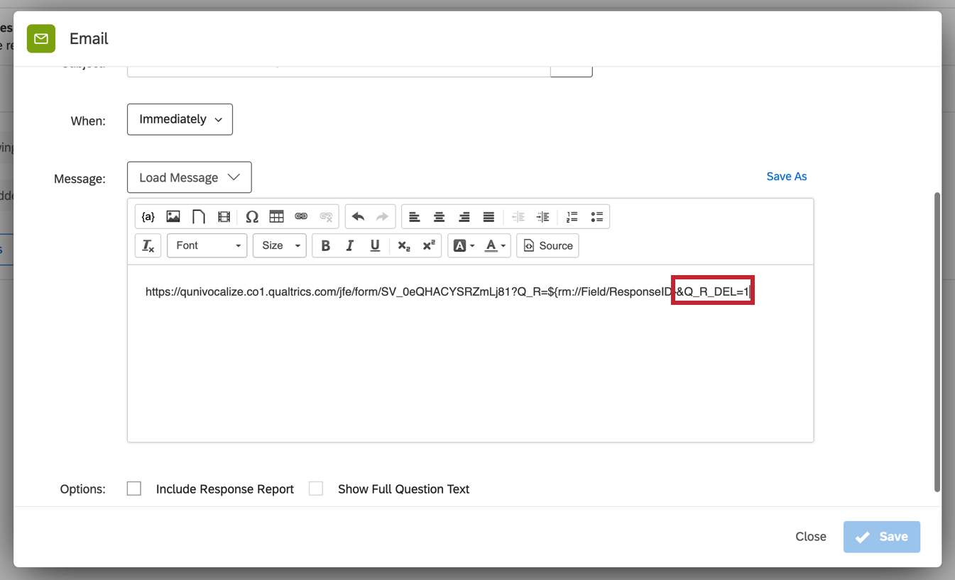Enable Include Response Report option

133,488
